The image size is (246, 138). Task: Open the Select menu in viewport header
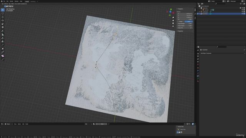pos(19,124)
